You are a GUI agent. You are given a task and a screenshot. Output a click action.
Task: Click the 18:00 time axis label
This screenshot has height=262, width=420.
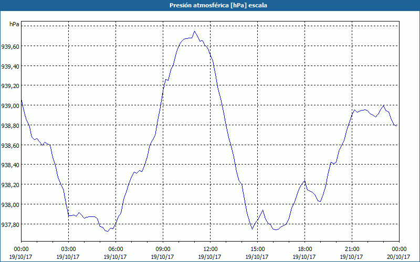(x=305, y=249)
